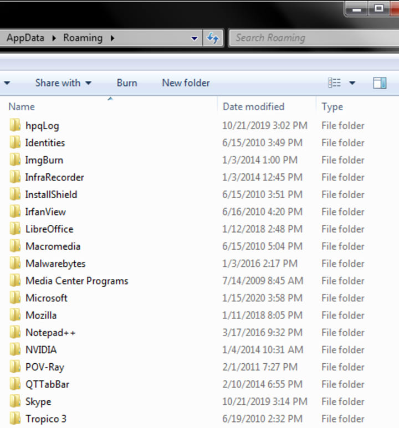Click the InfraRecorder folder icon
The height and width of the screenshot is (428, 399).
[x=15, y=177]
